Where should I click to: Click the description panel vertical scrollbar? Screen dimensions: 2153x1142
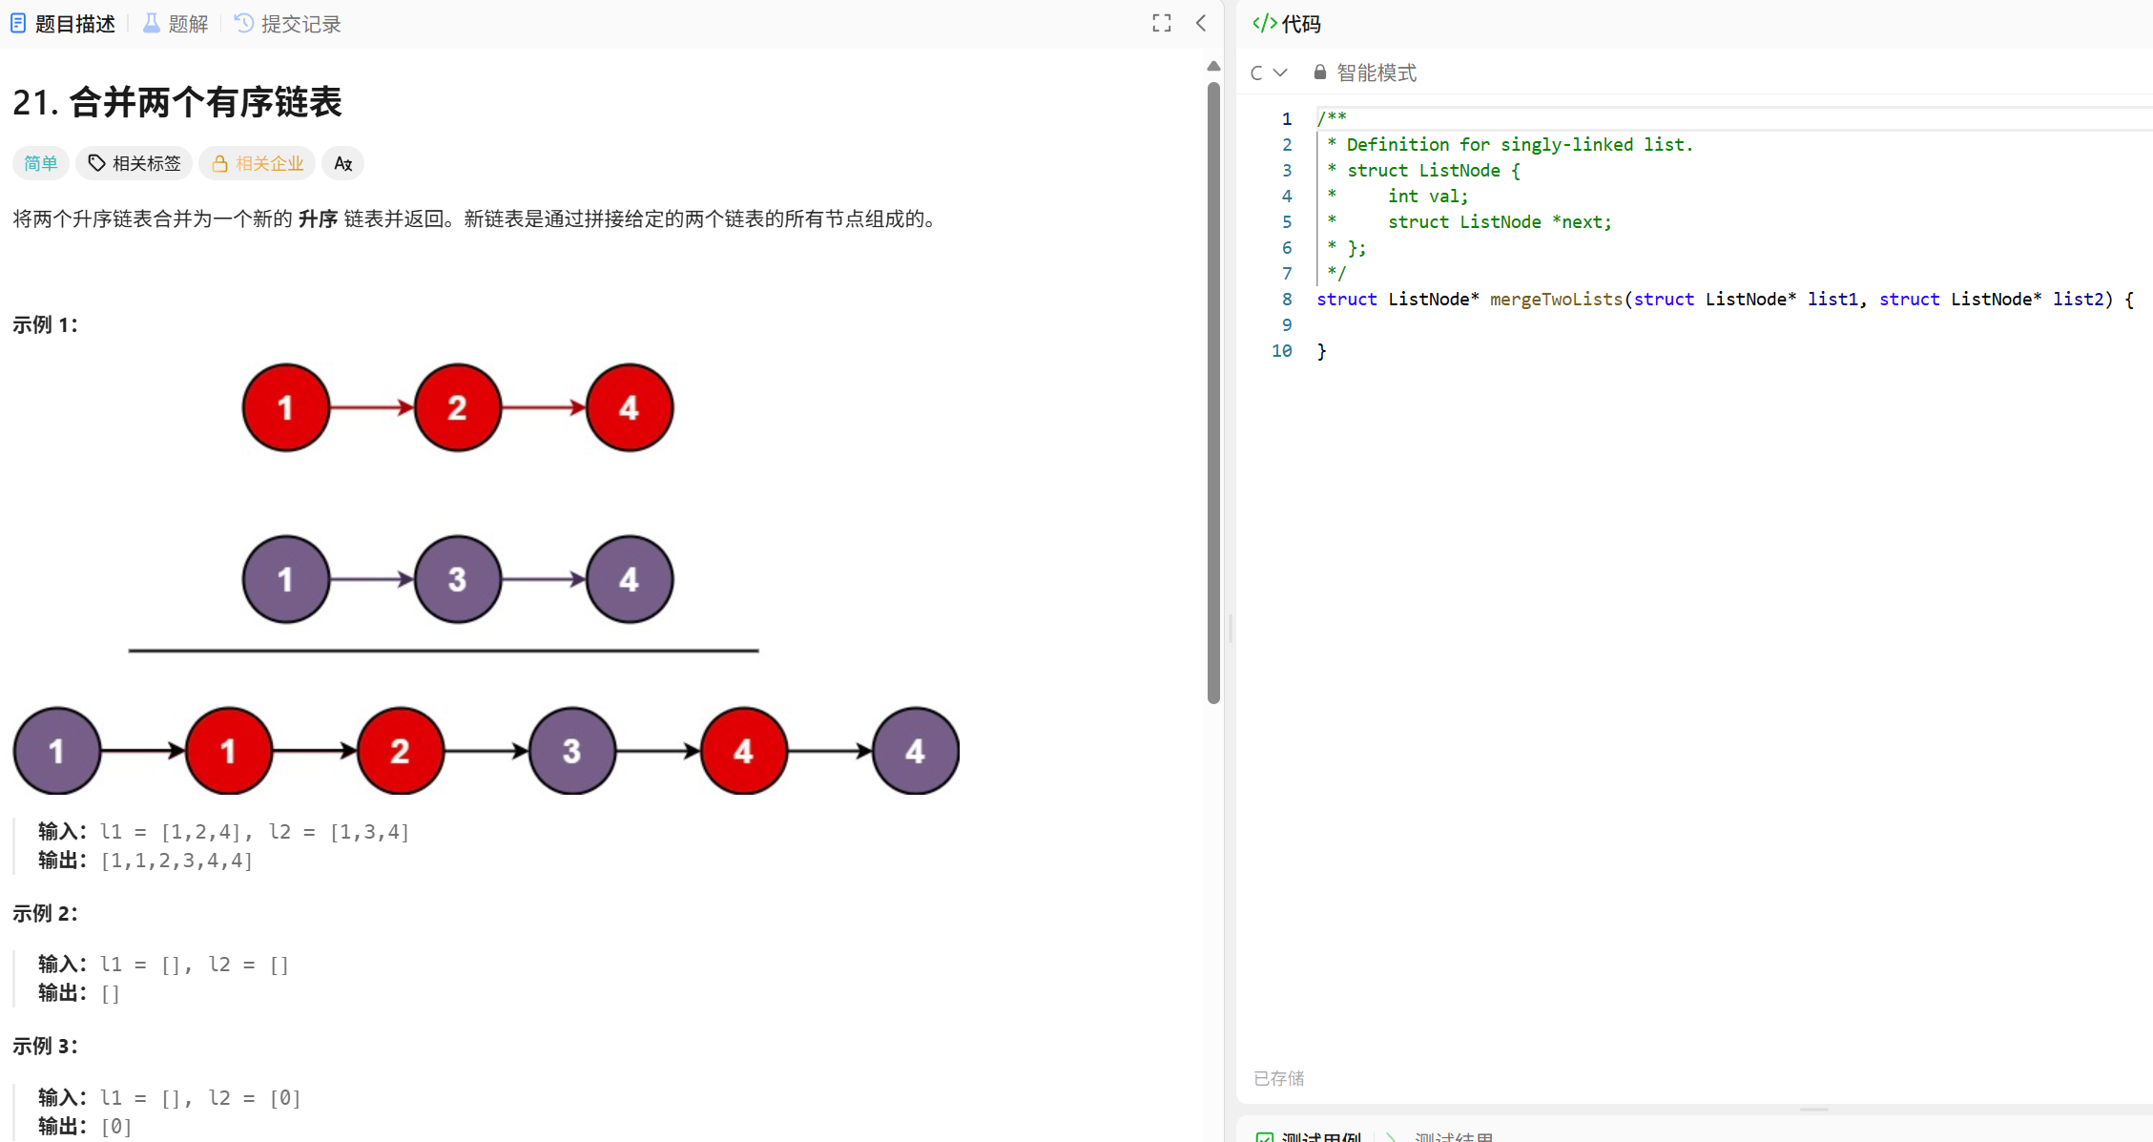click(x=1213, y=391)
